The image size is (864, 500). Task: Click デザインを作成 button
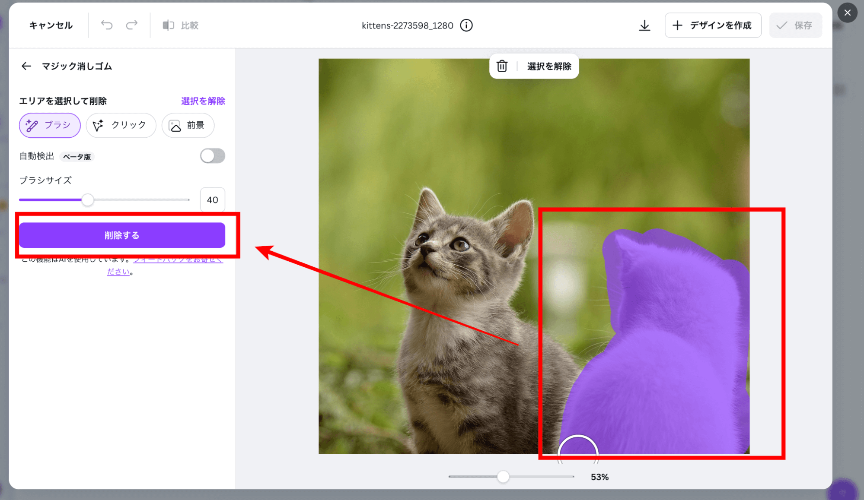[713, 25]
